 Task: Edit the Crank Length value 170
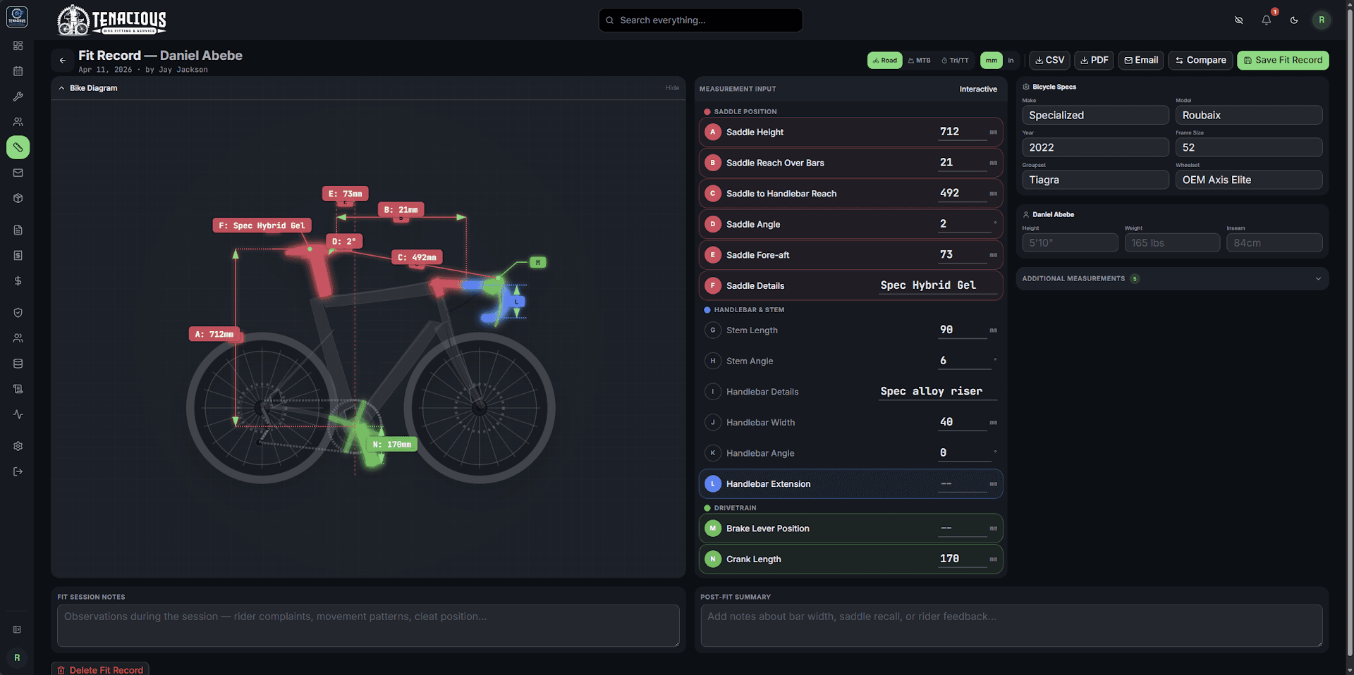[963, 559]
